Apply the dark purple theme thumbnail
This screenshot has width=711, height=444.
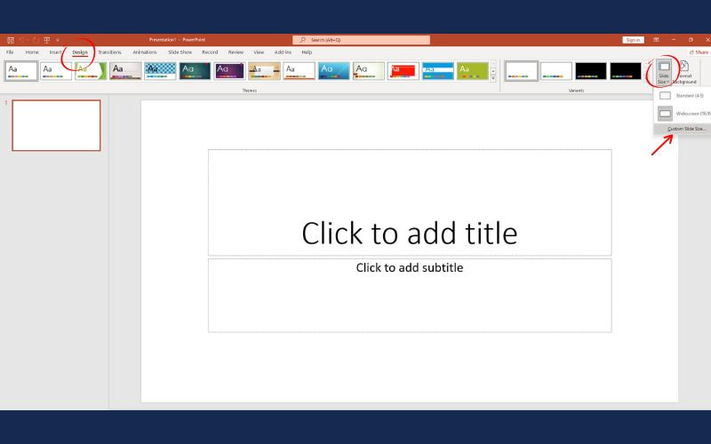point(229,71)
